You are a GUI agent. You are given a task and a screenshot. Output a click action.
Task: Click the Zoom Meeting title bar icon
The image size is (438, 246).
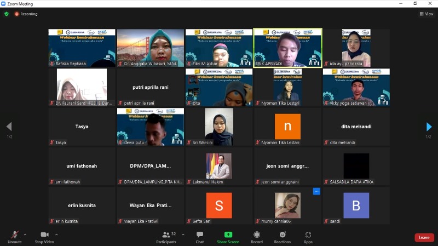[x=3, y=4]
